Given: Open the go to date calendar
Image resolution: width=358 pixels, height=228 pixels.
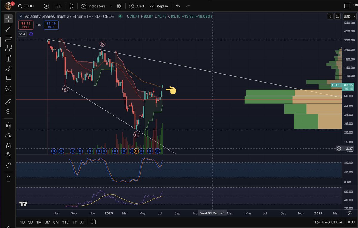Looking at the screenshot, I should tap(93, 222).
